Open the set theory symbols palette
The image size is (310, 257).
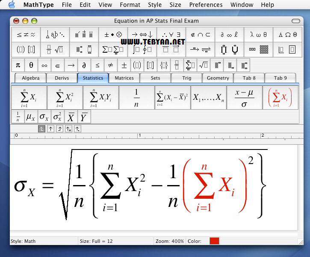click(x=200, y=35)
